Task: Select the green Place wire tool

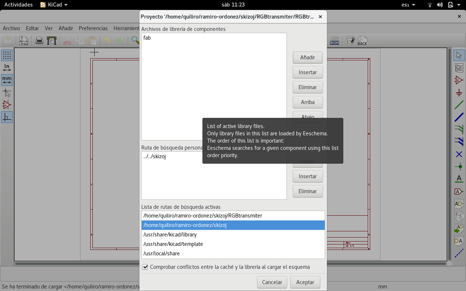Action: [459, 105]
